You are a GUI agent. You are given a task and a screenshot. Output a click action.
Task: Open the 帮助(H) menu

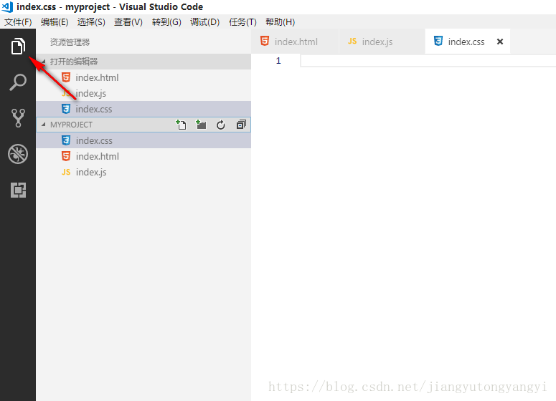pyautogui.click(x=280, y=22)
